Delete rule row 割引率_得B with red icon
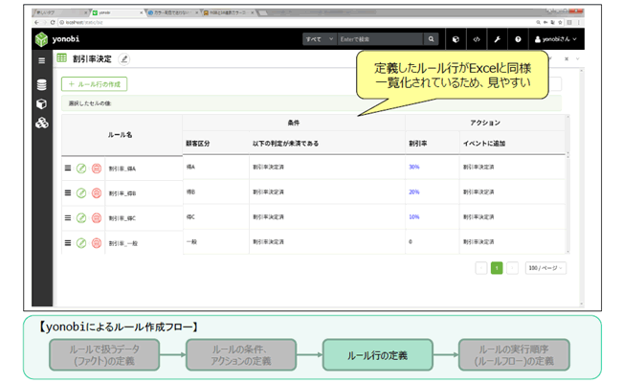The height and width of the screenshot is (383, 622). [97, 193]
